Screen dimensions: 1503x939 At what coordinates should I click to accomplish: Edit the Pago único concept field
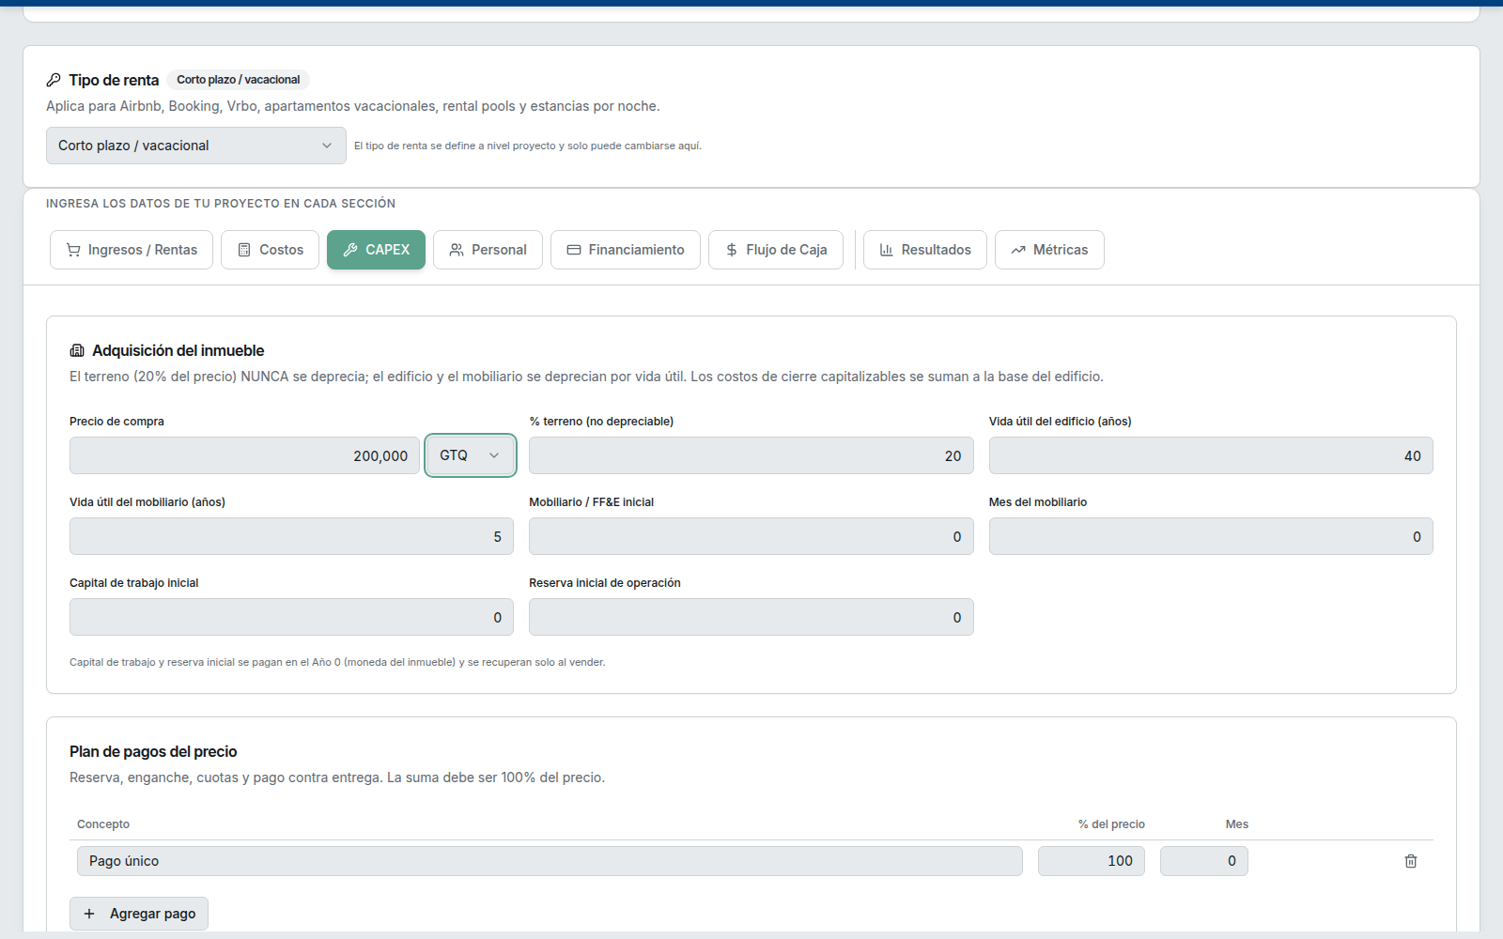click(550, 861)
